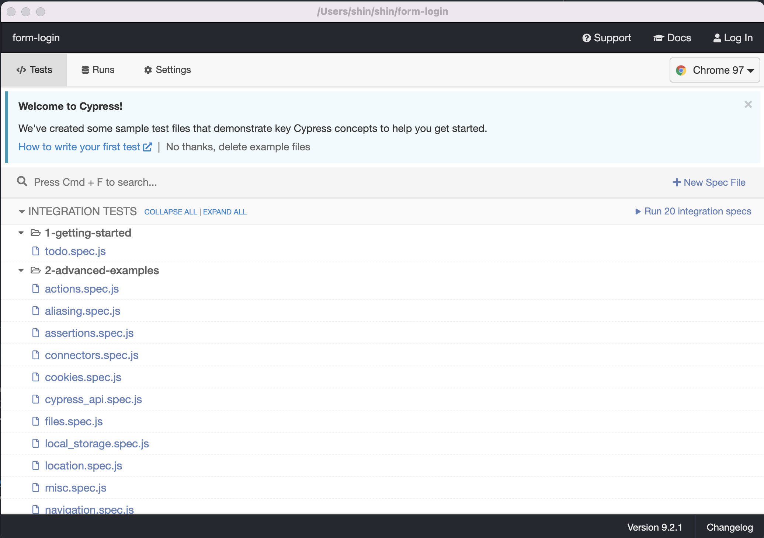Click the search magnifier icon
Image resolution: width=764 pixels, height=538 pixels.
click(22, 181)
